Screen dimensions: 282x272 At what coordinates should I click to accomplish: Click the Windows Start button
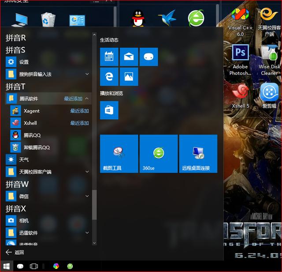[x=7, y=266]
